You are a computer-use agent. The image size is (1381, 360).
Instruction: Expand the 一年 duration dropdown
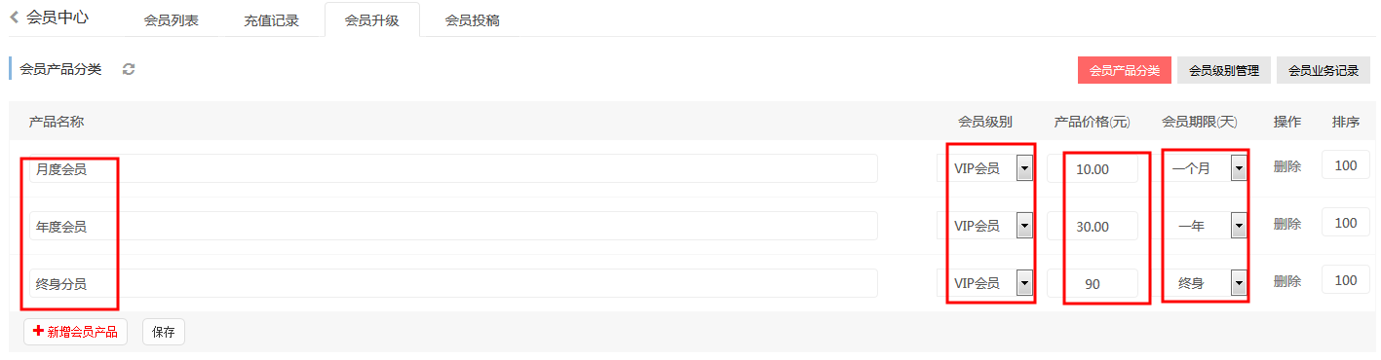[x=1206, y=226]
